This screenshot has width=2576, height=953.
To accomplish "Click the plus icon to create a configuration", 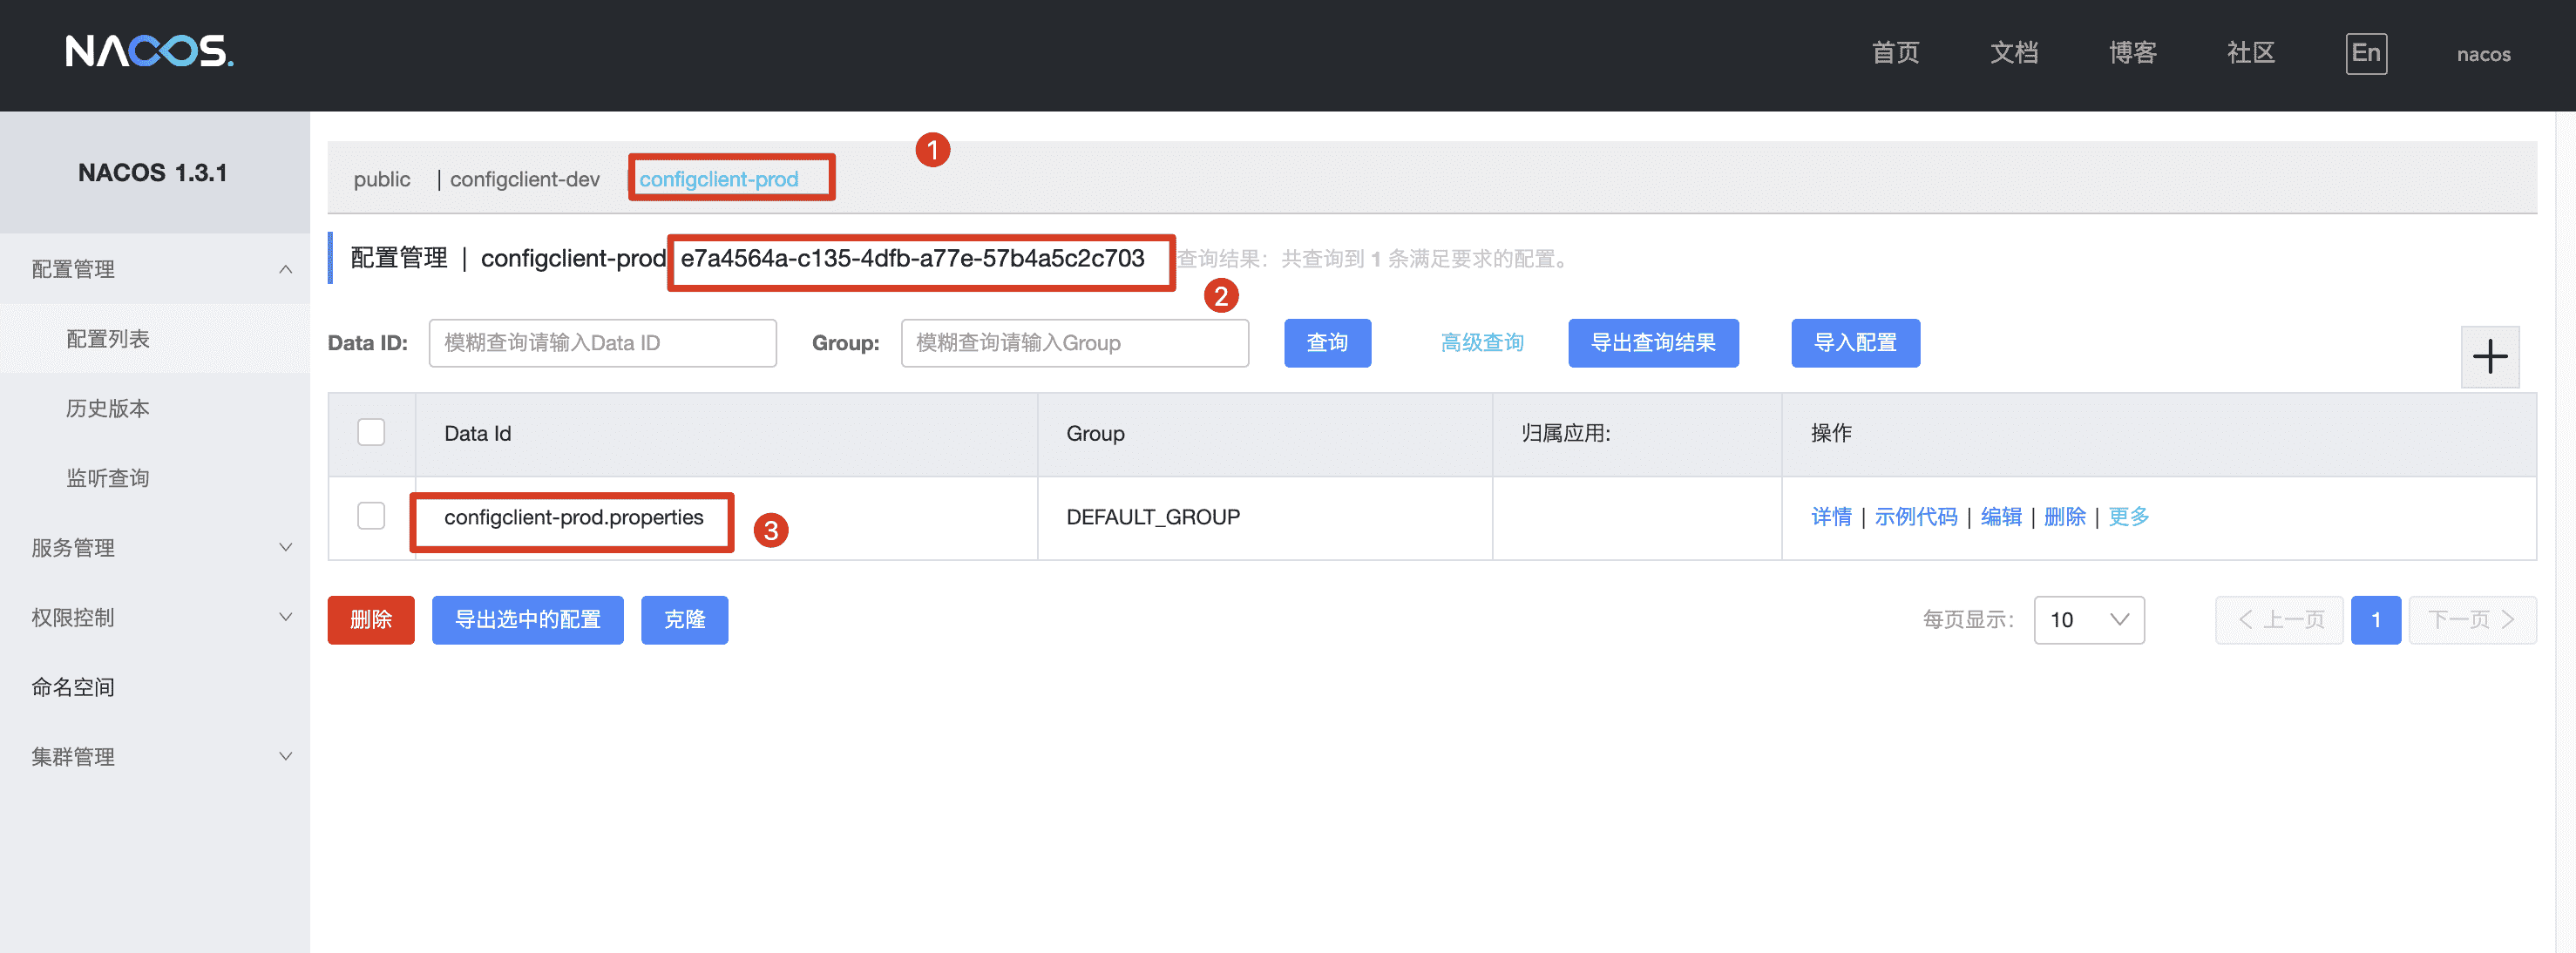I will [x=2489, y=357].
